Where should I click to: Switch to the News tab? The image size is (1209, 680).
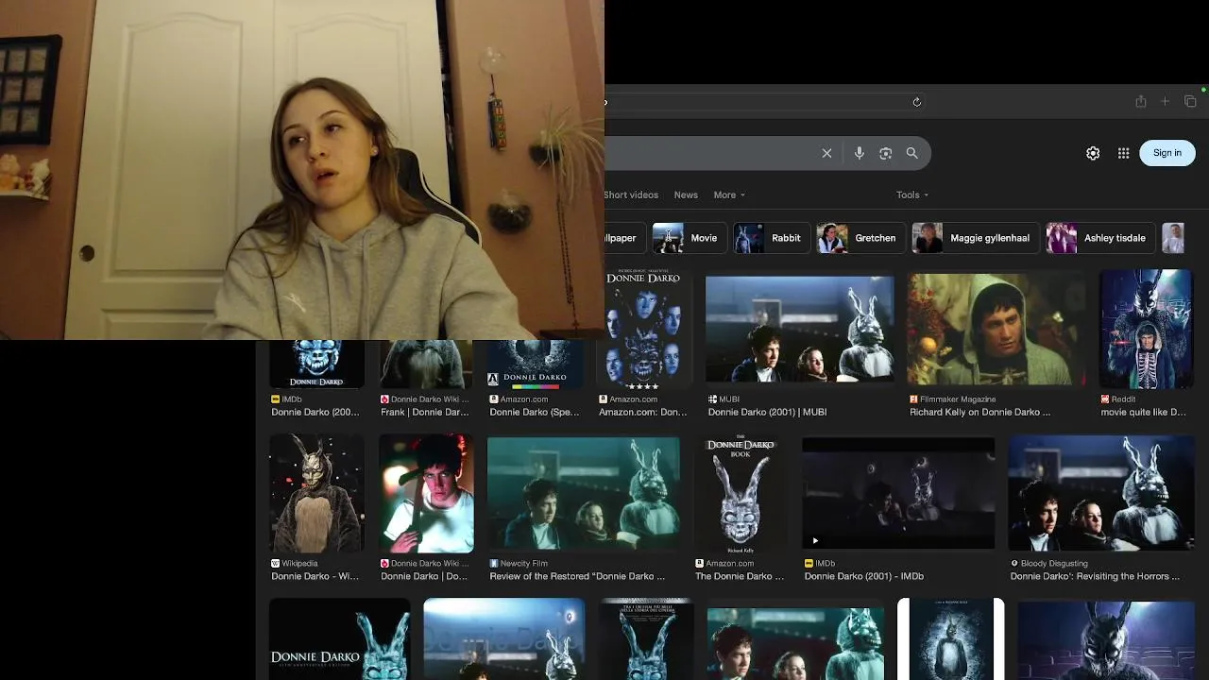coord(686,195)
